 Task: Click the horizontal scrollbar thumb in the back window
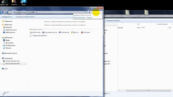pos(148,90)
